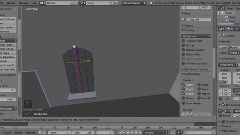Toggle lock time to other windows icon
The width and height of the screenshot is (240, 135).
[45, 132]
